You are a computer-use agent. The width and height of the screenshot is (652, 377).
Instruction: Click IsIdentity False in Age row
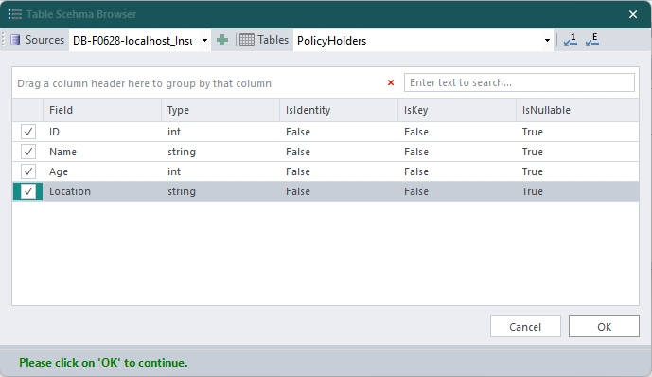(x=339, y=171)
